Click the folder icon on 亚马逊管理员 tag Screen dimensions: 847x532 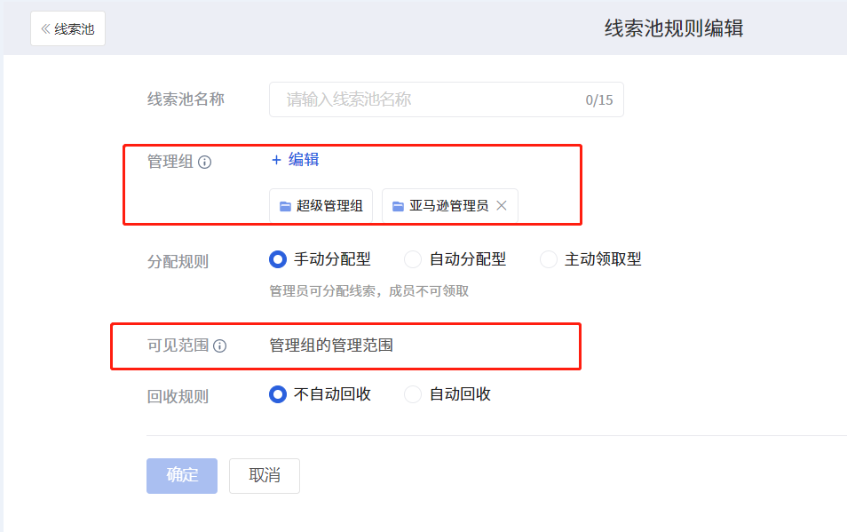coord(398,206)
